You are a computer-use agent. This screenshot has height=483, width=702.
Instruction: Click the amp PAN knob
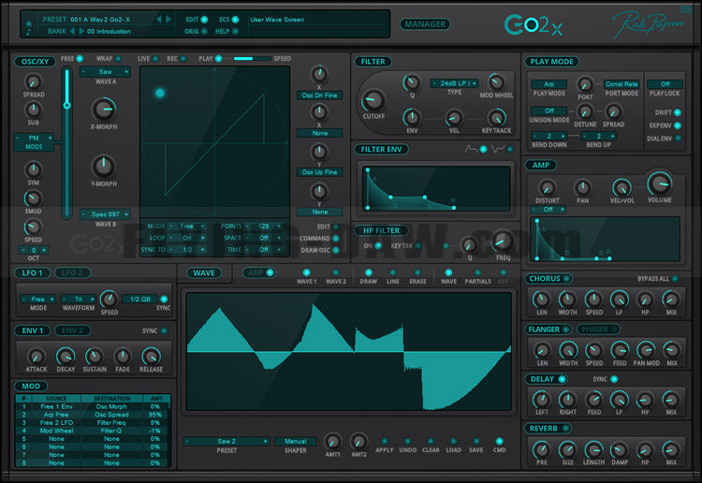(582, 187)
